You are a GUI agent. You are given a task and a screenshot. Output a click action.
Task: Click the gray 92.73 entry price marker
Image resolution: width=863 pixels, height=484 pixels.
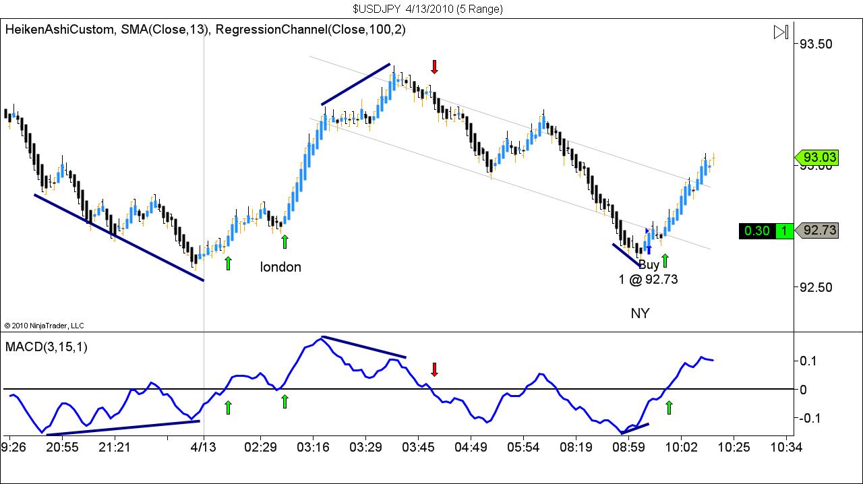point(816,231)
